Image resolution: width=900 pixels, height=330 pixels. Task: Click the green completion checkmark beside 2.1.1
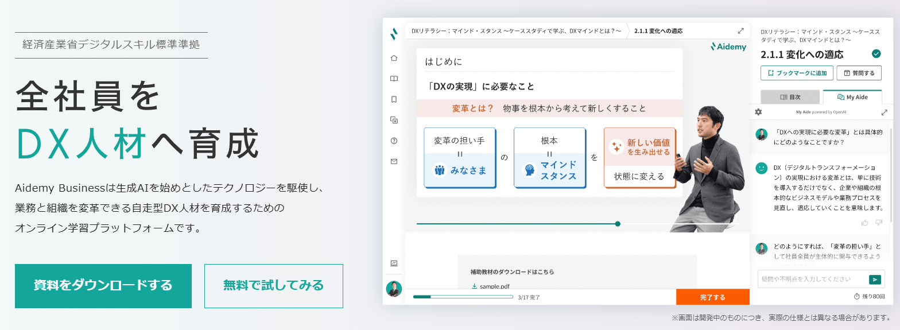tap(876, 54)
